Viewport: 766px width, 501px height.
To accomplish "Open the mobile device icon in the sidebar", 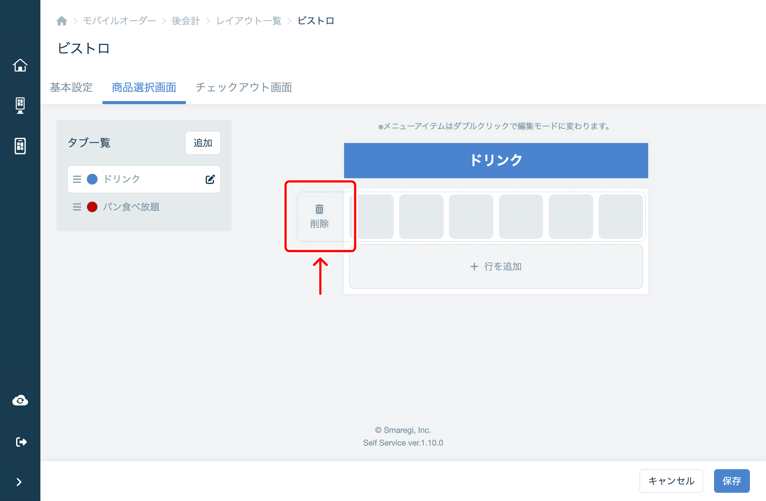I will [20, 146].
